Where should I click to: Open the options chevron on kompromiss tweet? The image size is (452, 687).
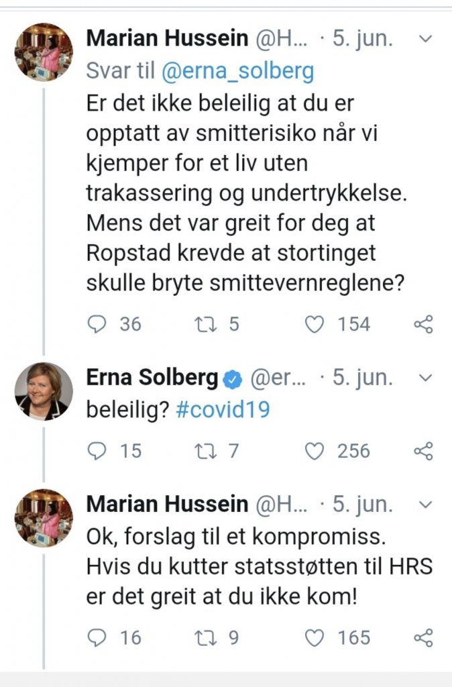(x=425, y=505)
